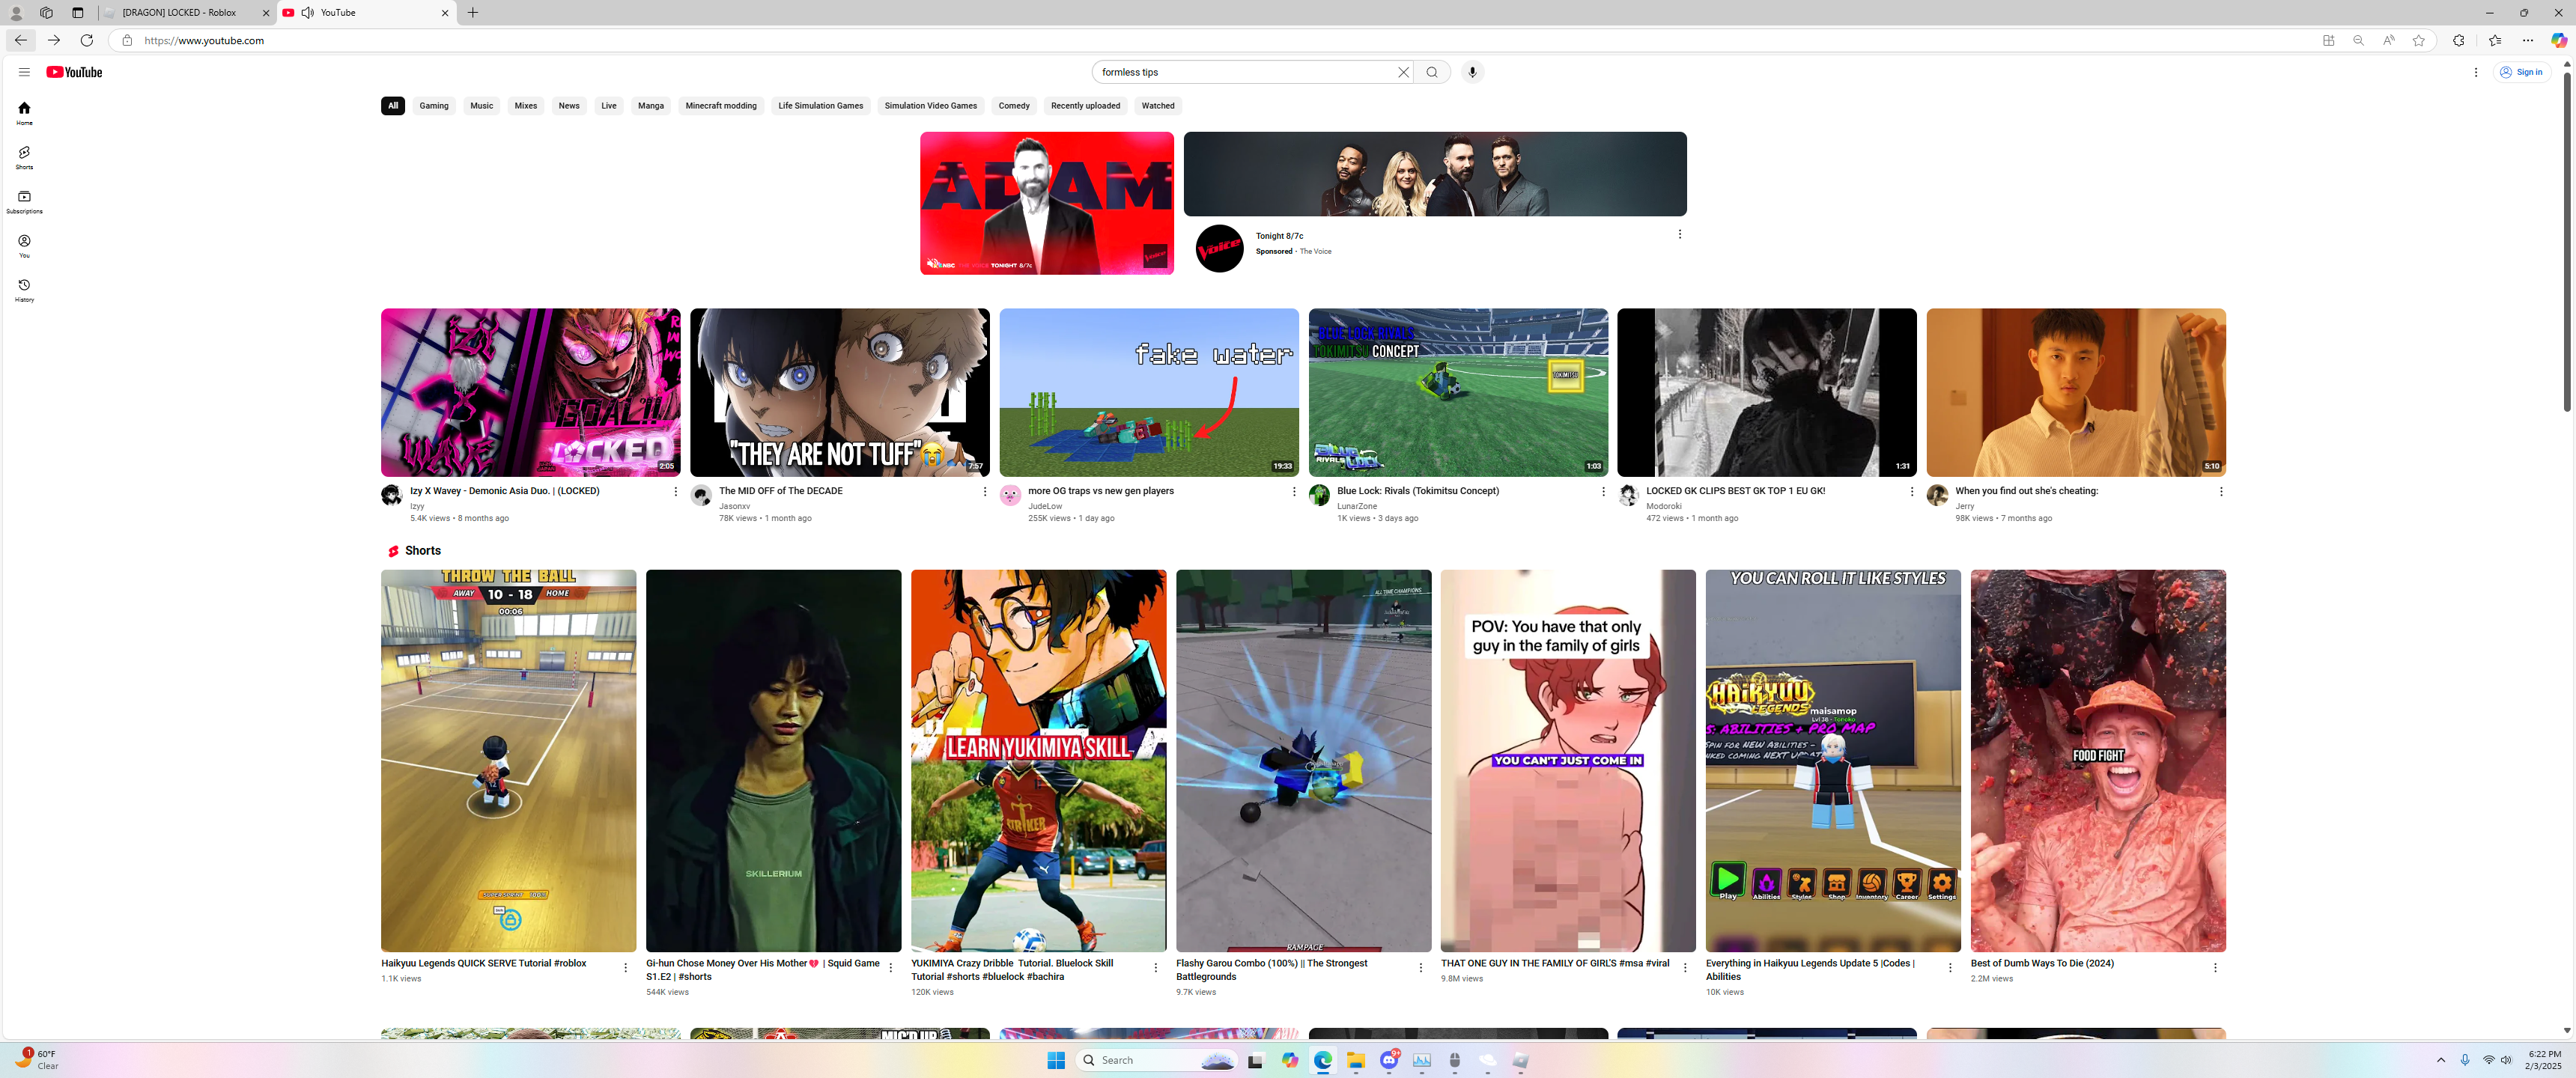Open the ADAM Voice ad thumbnail
Viewport: 2576px width, 1078px height.
pos(1047,203)
